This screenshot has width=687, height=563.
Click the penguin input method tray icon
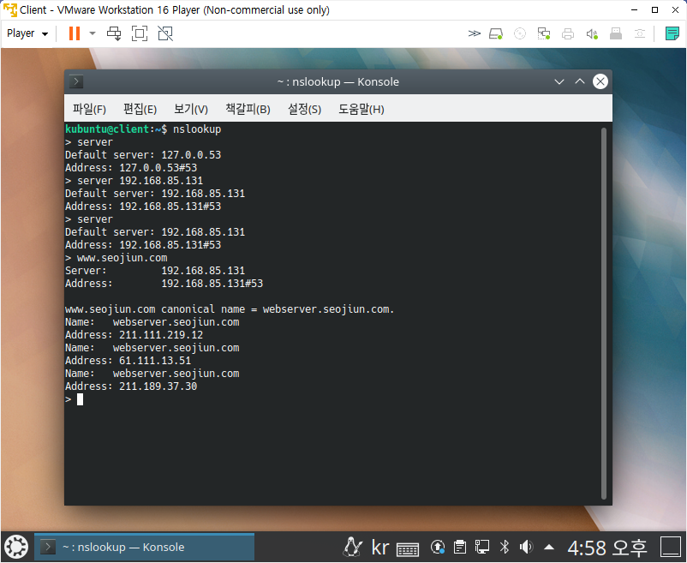click(x=352, y=547)
